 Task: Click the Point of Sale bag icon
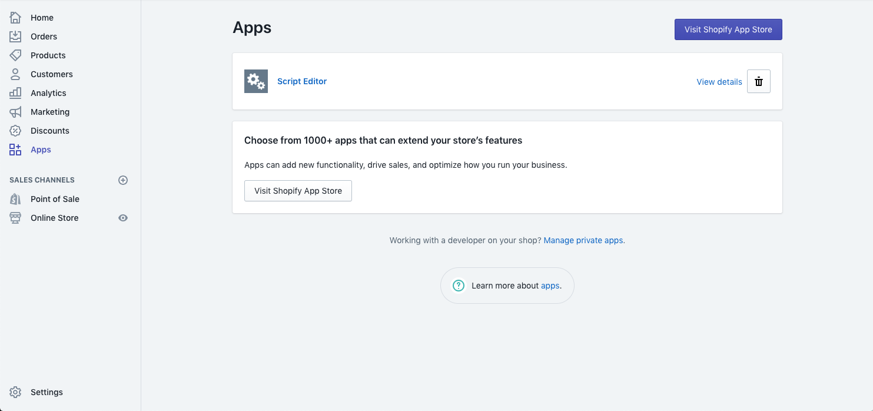click(15, 199)
